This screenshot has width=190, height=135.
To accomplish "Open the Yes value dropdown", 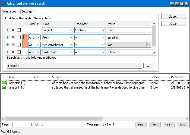I will click(148, 45).
